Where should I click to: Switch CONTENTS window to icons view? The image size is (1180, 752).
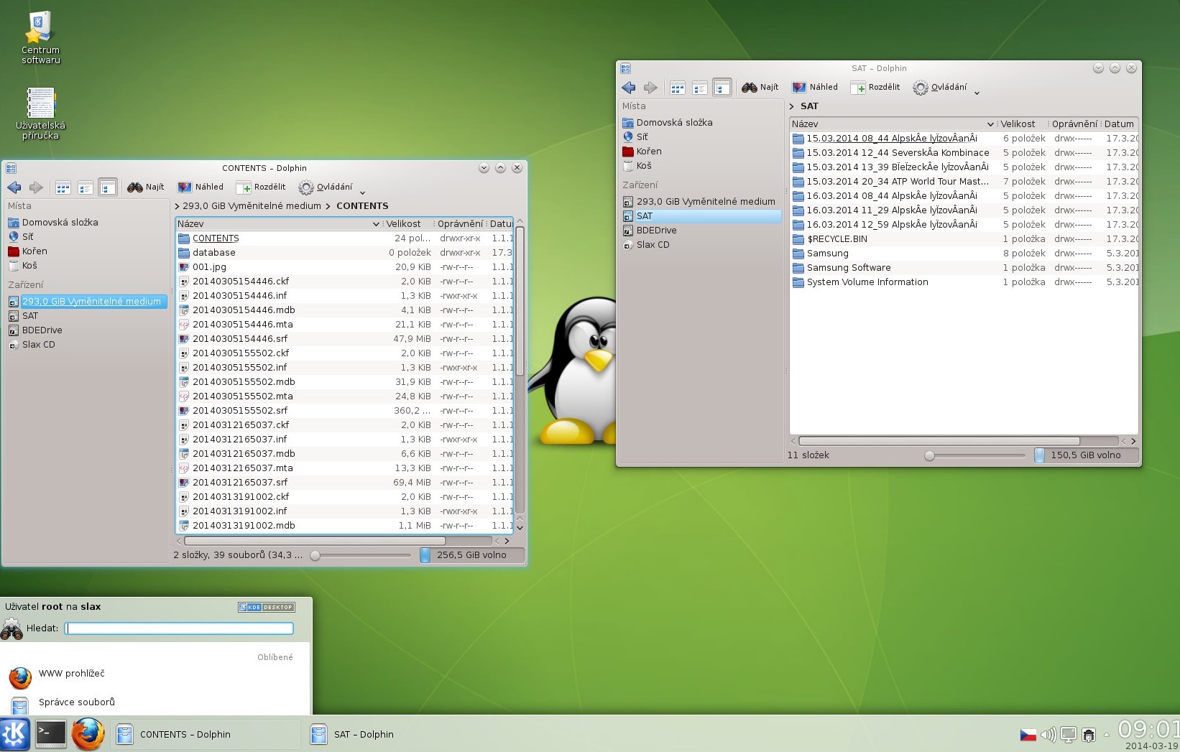[x=63, y=187]
